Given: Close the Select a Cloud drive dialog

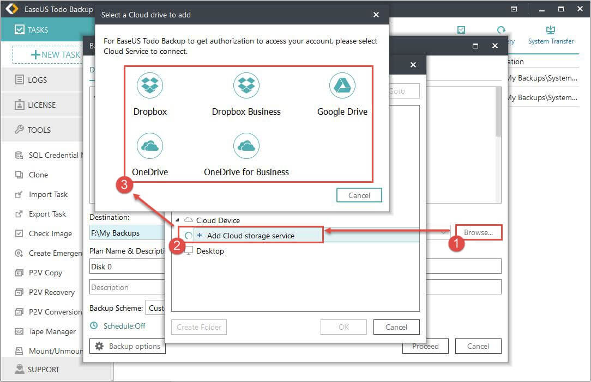Looking at the screenshot, I should [376, 15].
